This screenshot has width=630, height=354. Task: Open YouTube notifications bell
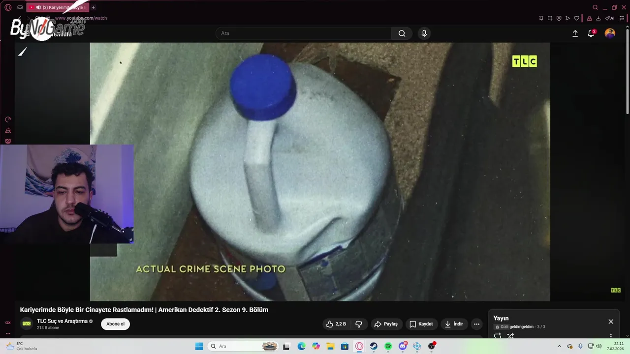591,33
